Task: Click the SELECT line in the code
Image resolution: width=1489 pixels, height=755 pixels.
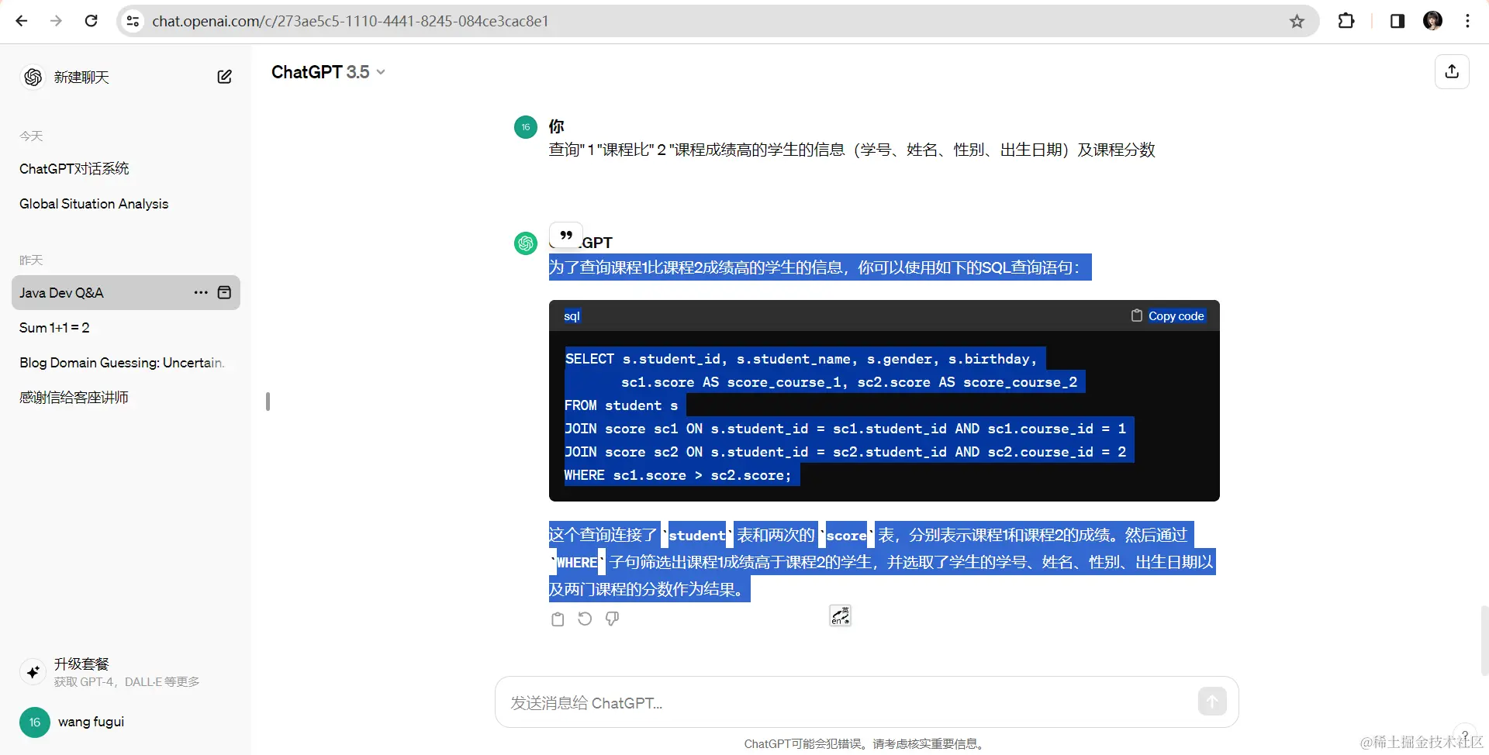Action: click(x=801, y=359)
